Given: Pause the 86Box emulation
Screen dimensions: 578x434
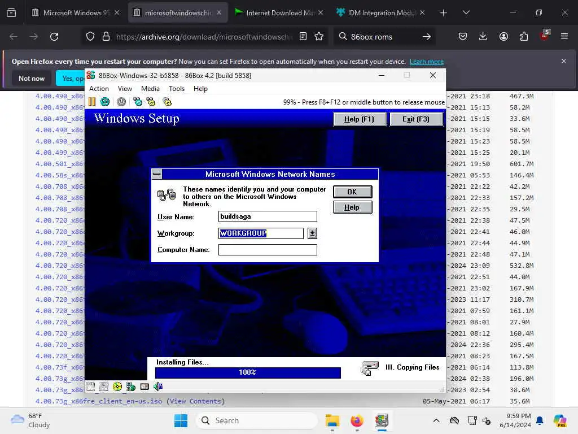Looking at the screenshot, I should 92,102.
